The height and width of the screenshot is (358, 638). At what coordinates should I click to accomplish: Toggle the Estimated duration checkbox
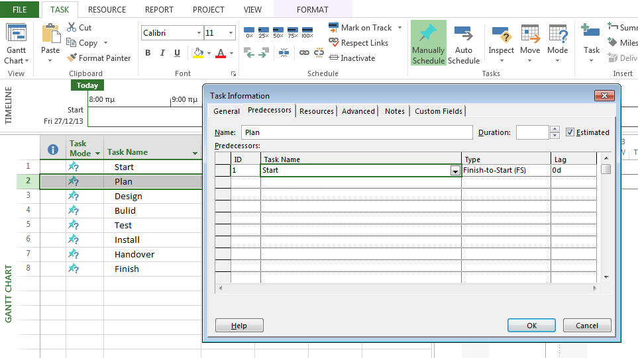pyautogui.click(x=570, y=132)
